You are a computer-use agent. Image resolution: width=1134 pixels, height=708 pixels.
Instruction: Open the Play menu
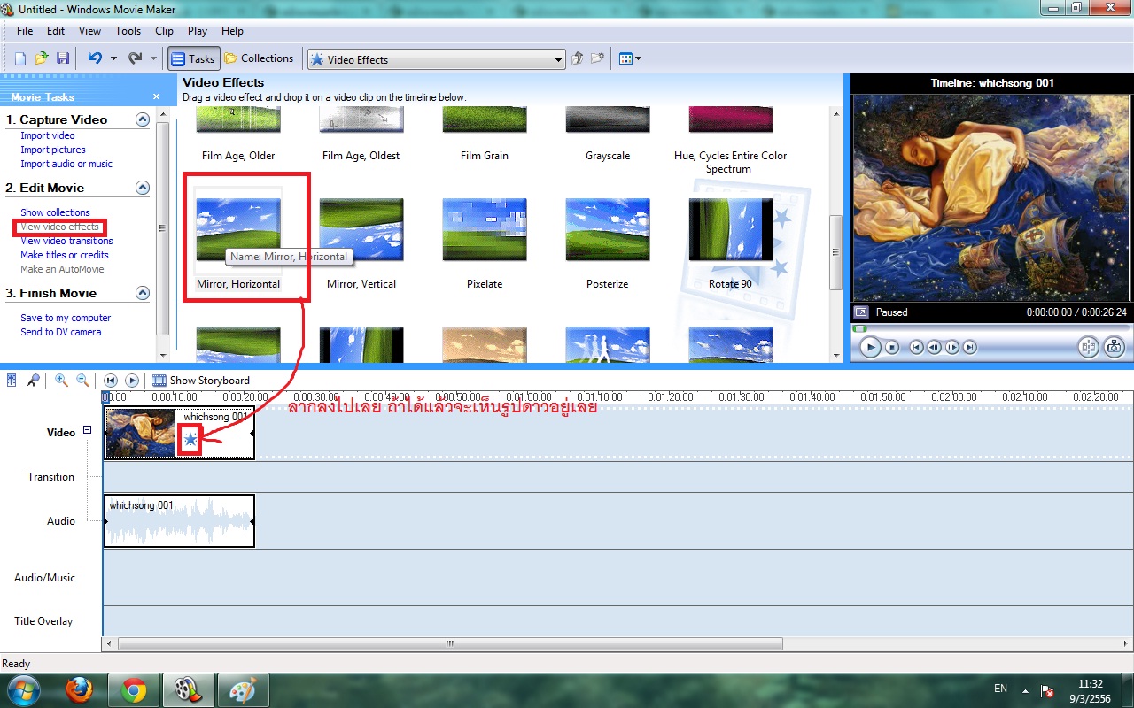click(198, 30)
